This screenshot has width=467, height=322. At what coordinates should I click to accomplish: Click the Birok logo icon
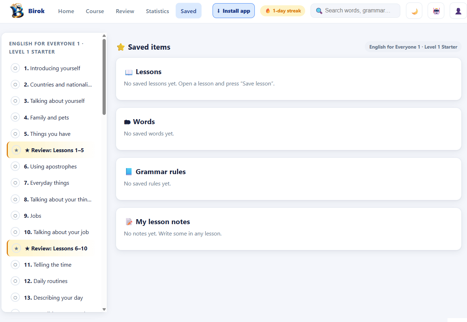[x=17, y=11]
